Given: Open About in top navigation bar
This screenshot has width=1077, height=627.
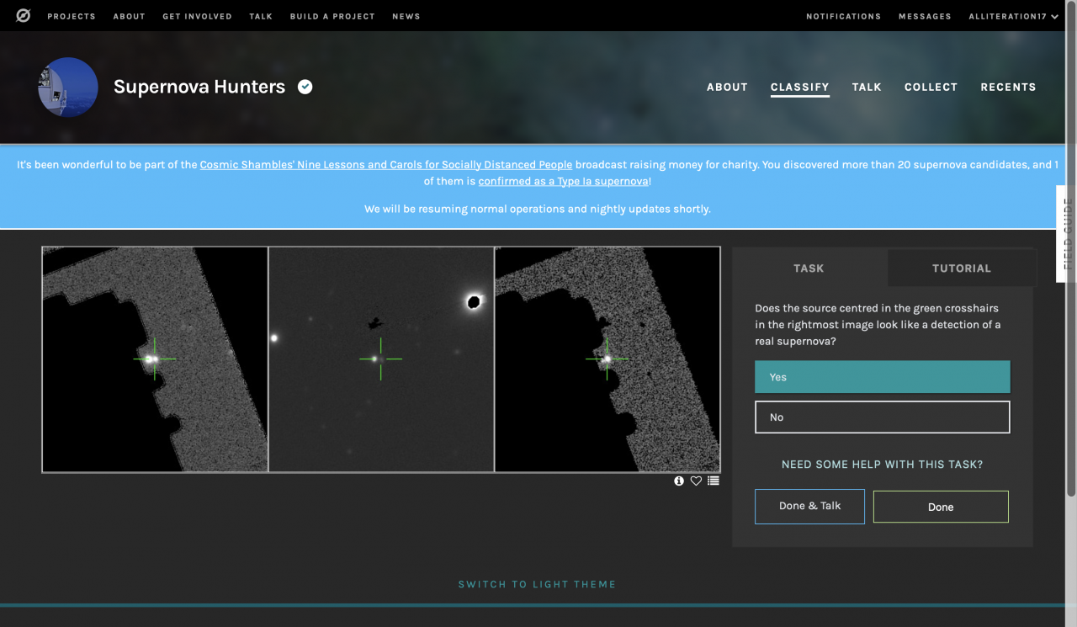Looking at the screenshot, I should 129,16.
